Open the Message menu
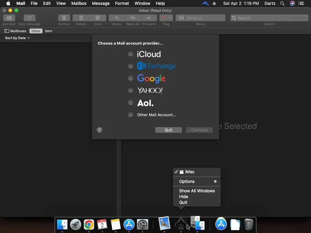 pos(101,3)
